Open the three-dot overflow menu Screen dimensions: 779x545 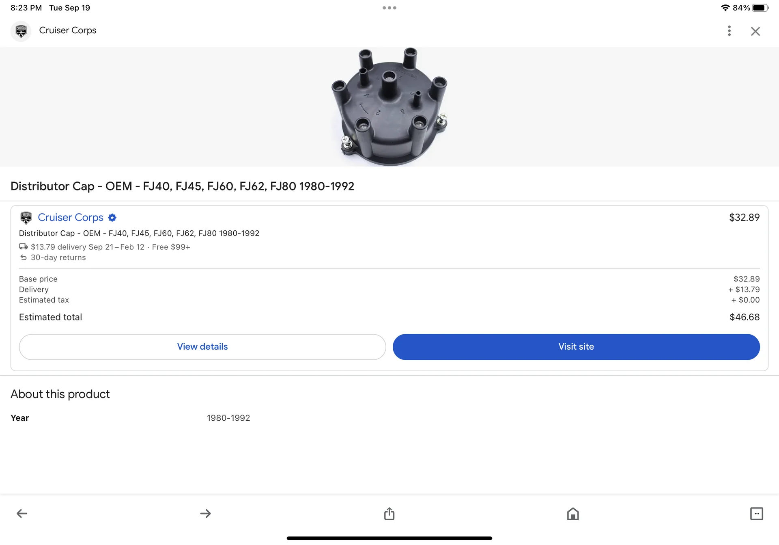[x=729, y=31]
